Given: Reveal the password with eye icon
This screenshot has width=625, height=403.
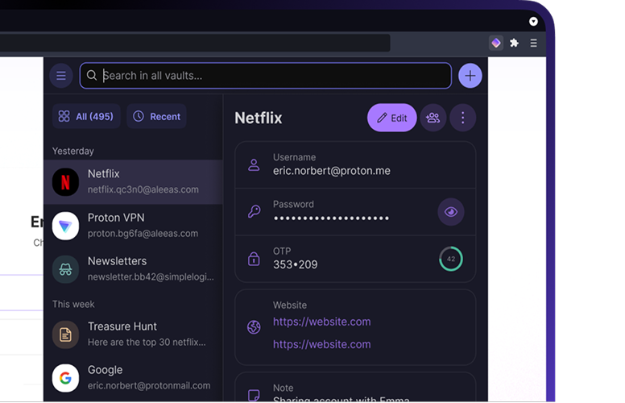Looking at the screenshot, I should click(451, 212).
